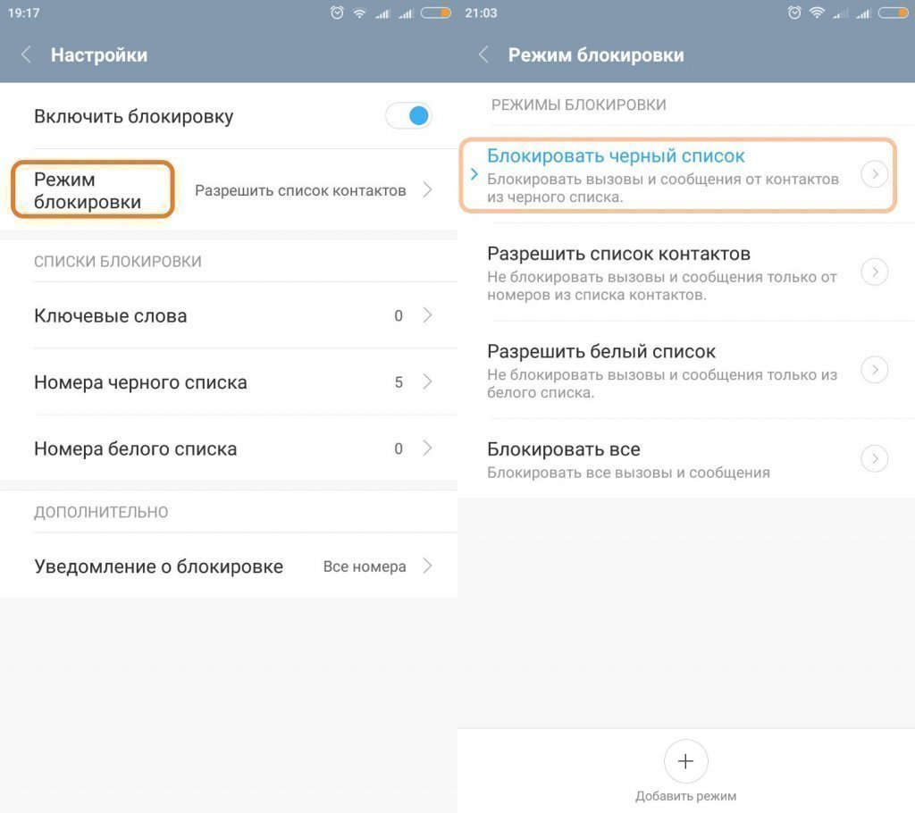
Task: Open details arrow for Блокировать все
Action: 875,458
